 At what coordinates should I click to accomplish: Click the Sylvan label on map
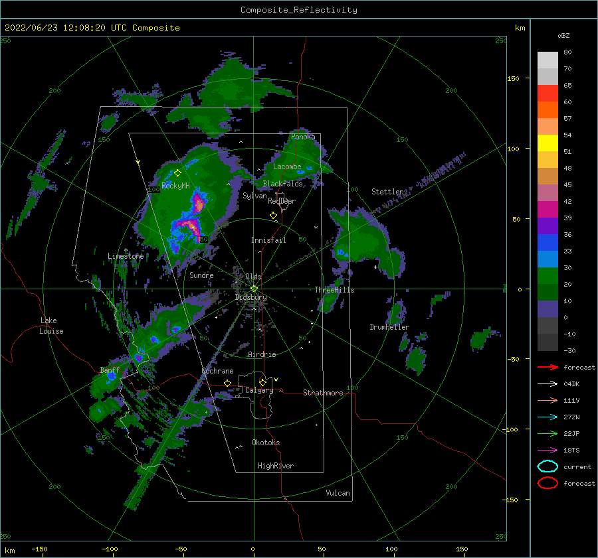254,196
